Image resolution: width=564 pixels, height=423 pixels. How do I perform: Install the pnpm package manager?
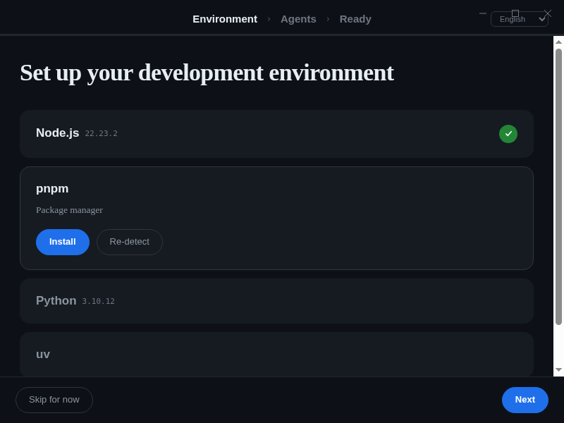coord(63,242)
